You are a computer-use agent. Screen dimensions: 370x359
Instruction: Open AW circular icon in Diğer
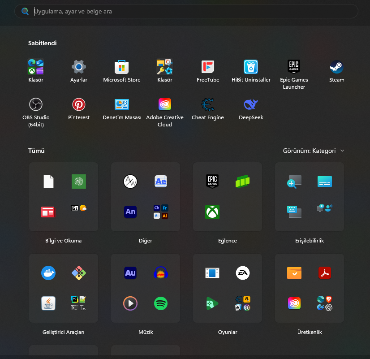[x=130, y=182]
